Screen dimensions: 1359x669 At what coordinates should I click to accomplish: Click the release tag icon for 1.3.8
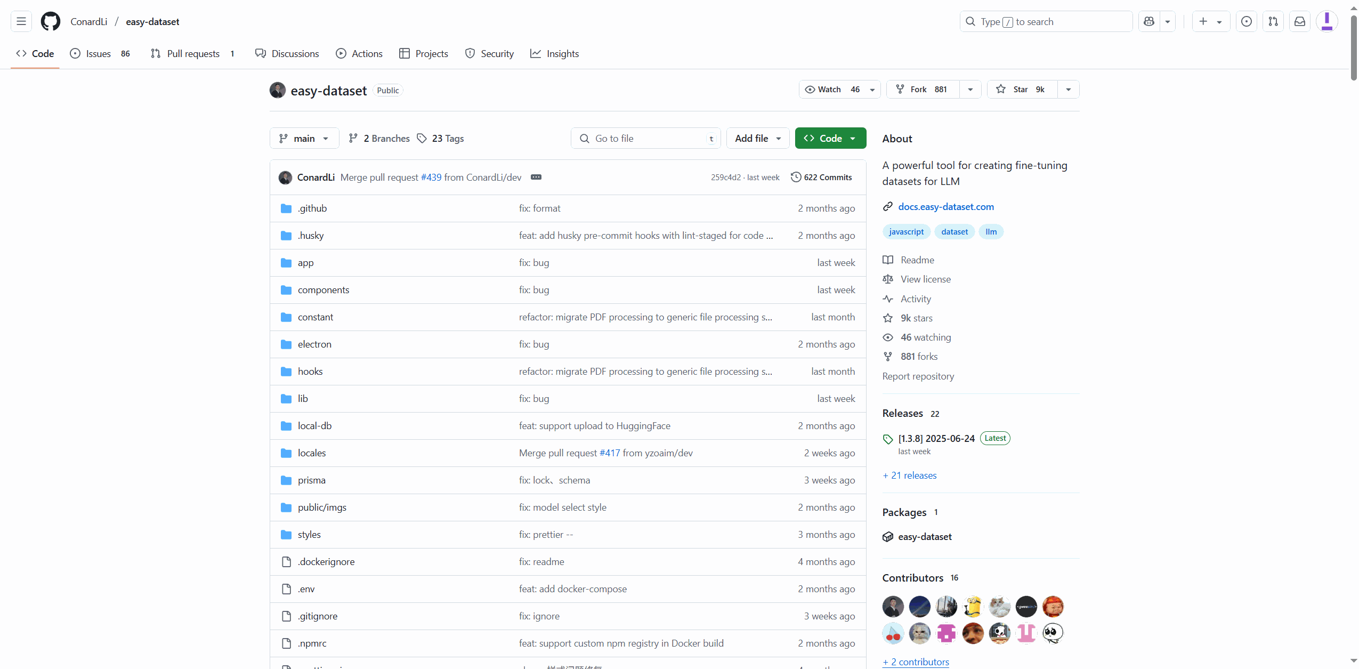point(888,439)
